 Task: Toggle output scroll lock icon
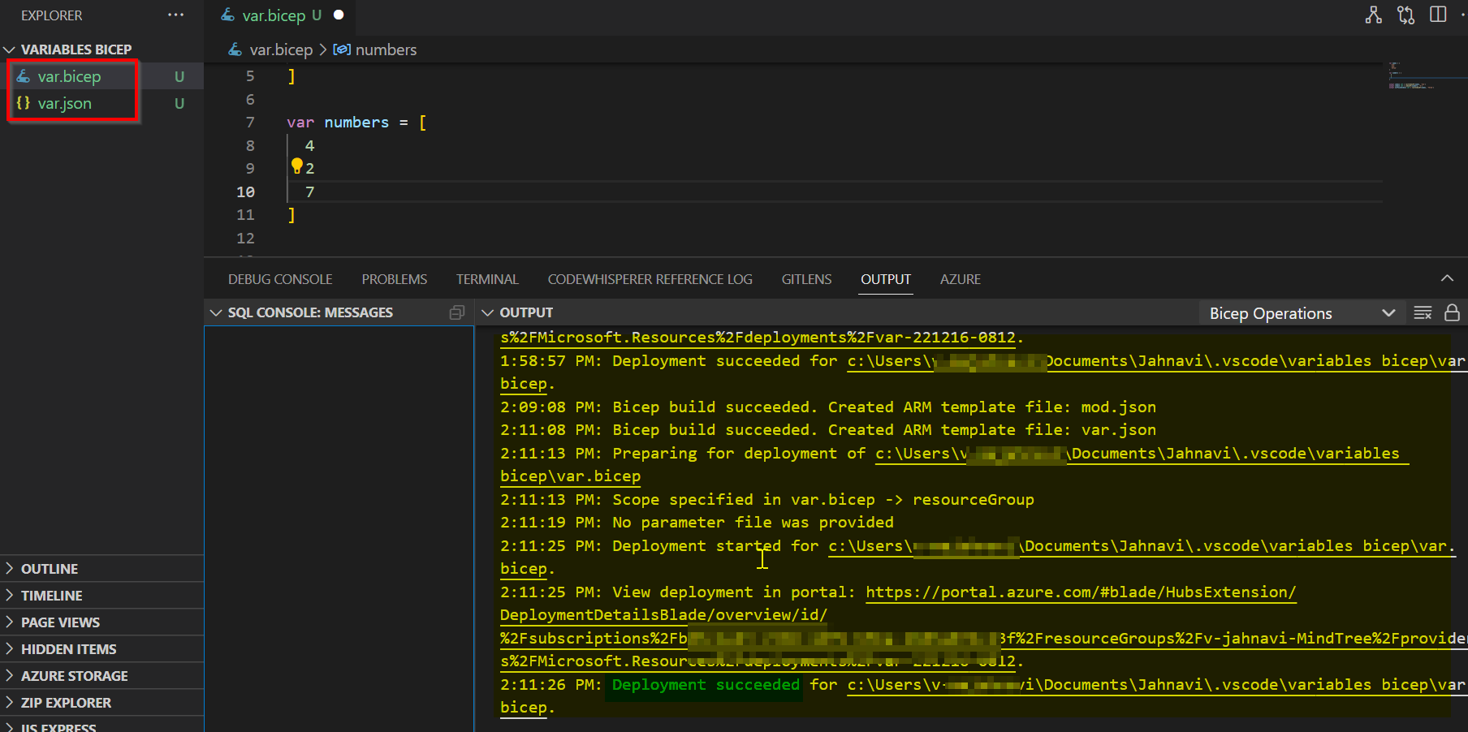coord(1452,313)
